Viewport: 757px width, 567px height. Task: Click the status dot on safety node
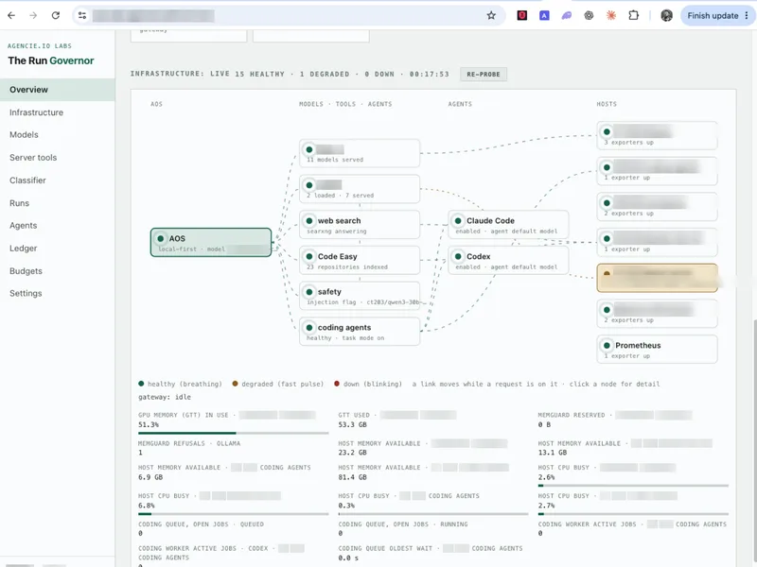[309, 292]
